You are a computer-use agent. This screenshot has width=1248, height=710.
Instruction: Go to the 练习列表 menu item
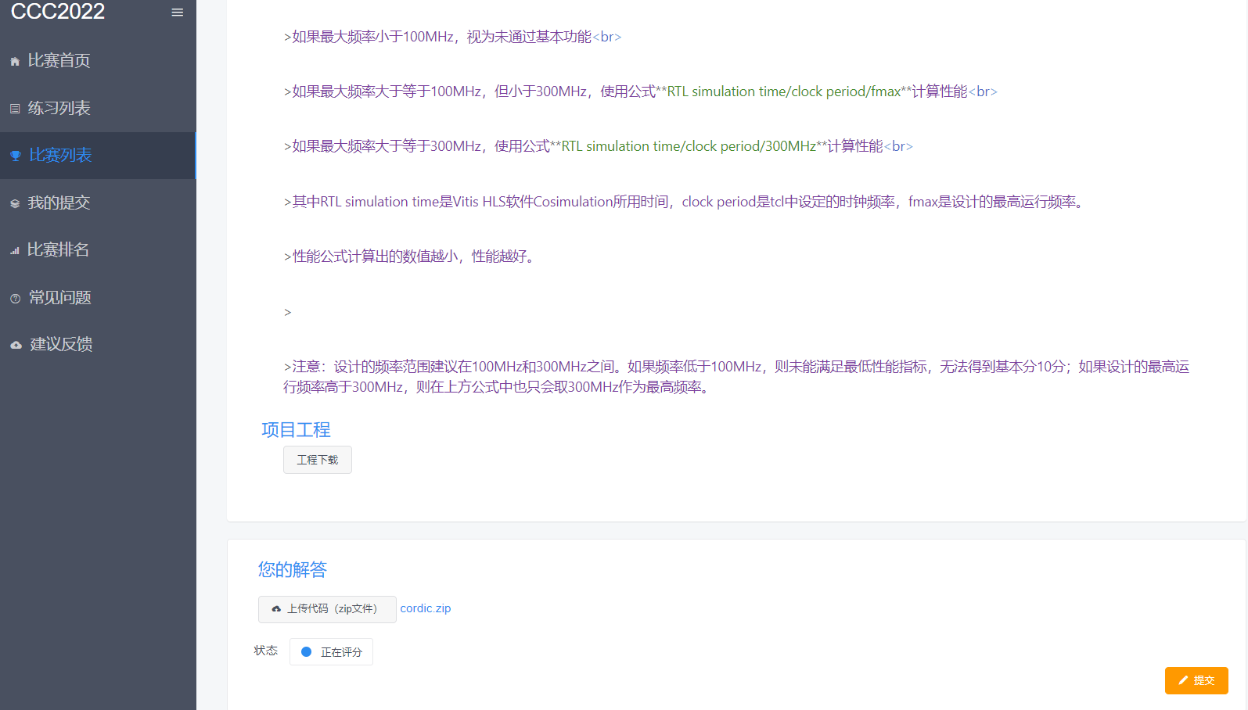click(x=59, y=108)
